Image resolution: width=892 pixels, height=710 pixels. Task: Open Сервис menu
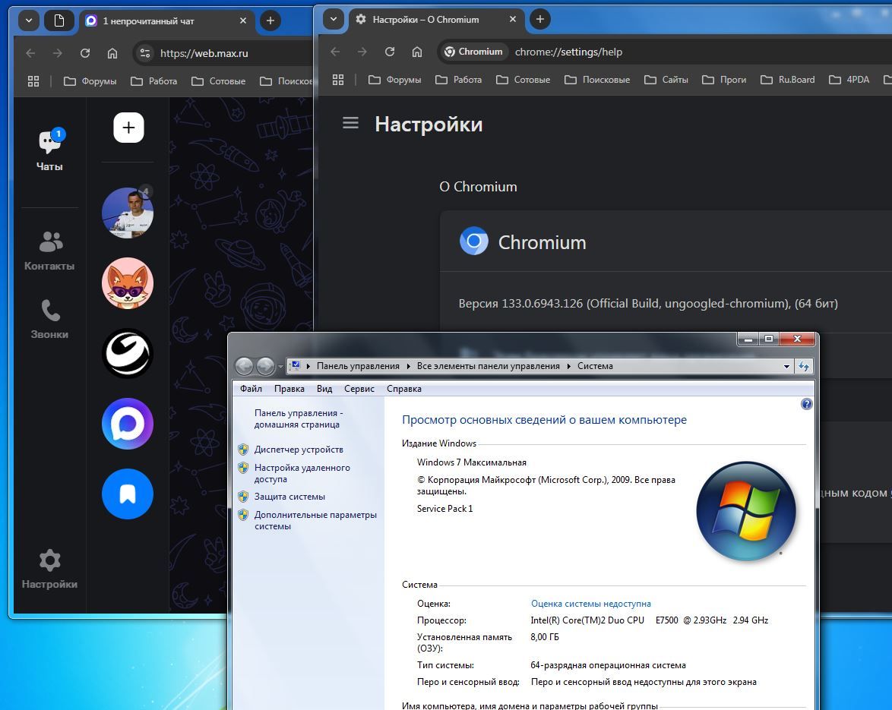[x=359, y=389]
